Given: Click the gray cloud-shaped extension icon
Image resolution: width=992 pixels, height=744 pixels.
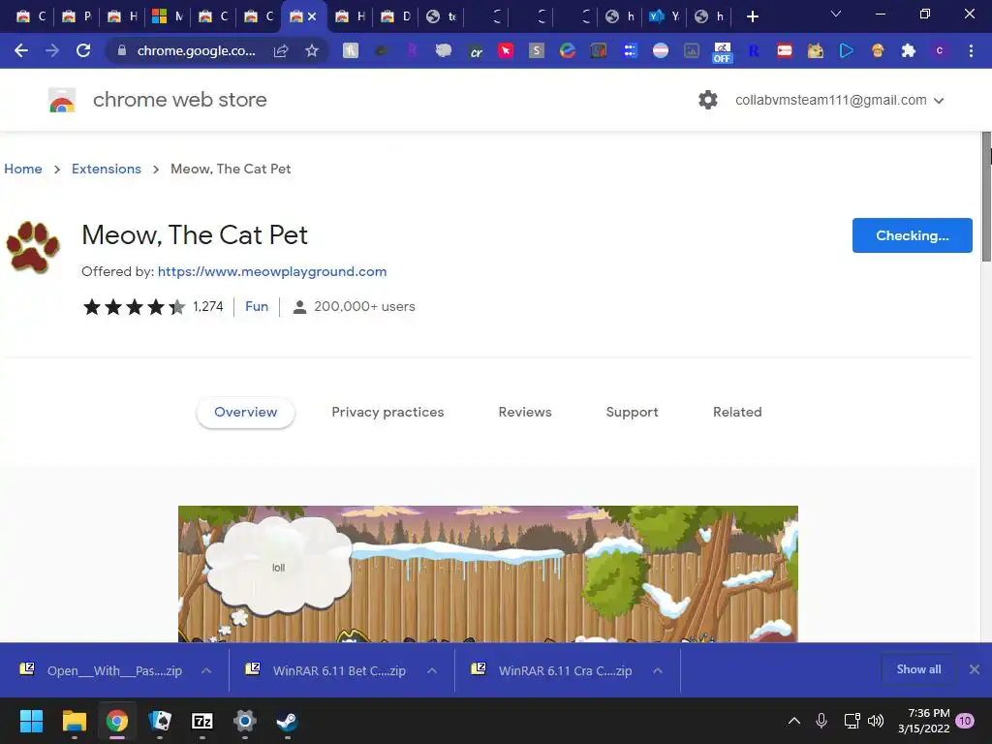Looking at the screenshot, I should [444, 50].
